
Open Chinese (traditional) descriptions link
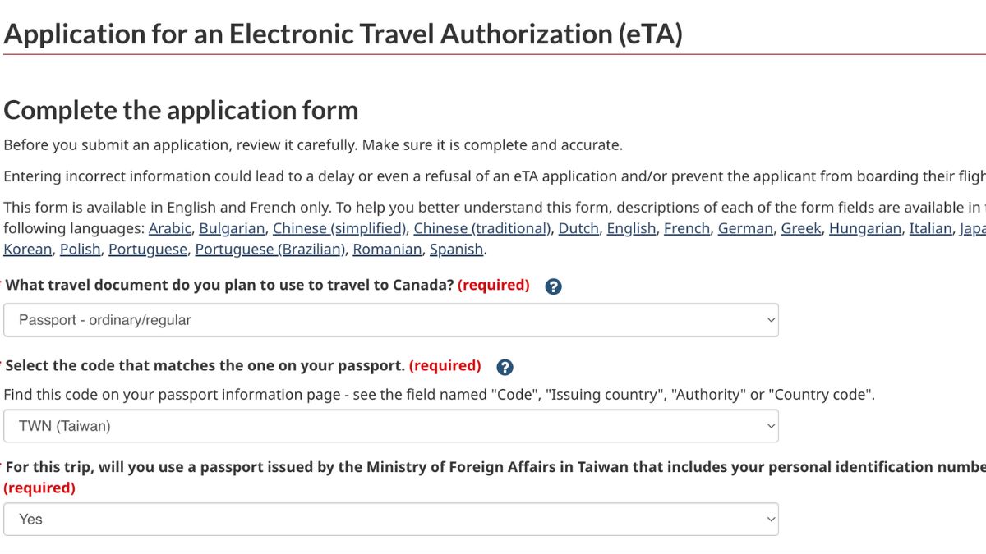pos(482,229)
